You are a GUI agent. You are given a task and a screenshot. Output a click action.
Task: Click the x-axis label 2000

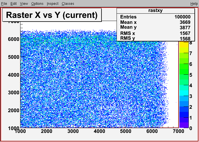pos(46,131)
